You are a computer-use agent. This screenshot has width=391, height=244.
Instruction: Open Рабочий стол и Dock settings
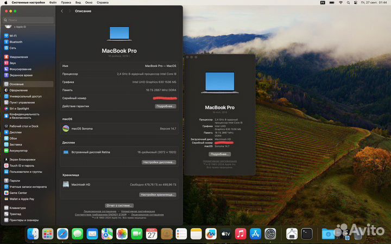pos(28,126)
